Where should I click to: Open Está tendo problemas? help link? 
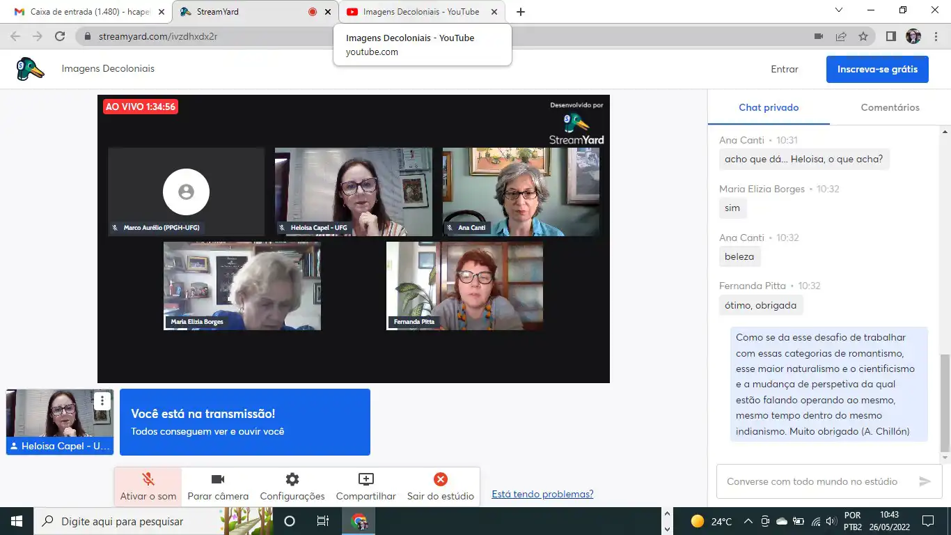(542, 494)
